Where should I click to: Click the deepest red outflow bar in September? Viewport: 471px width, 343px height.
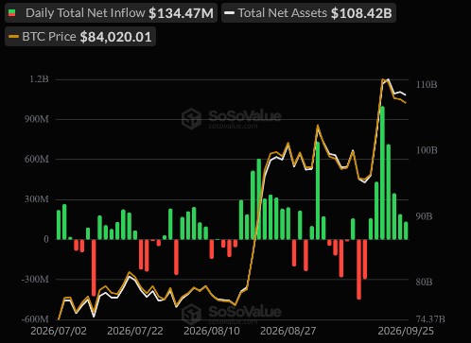(x=359, y=269)
